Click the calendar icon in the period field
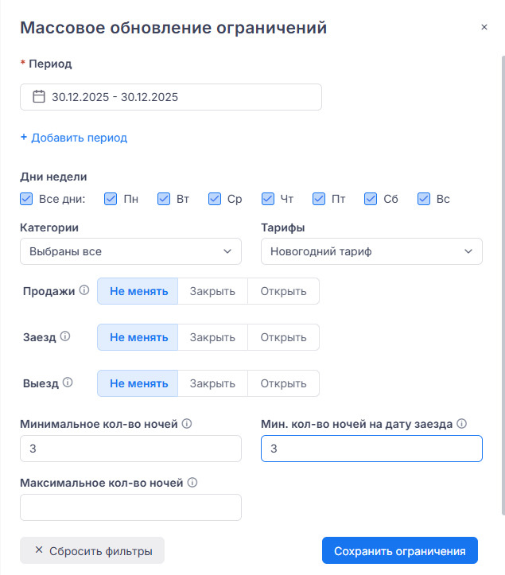 pos(39,97)
